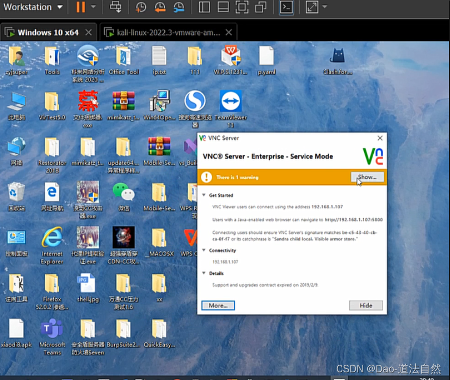Select the QuickEasy... folder icon
The image size is (450, 380).
coord(159,334)
